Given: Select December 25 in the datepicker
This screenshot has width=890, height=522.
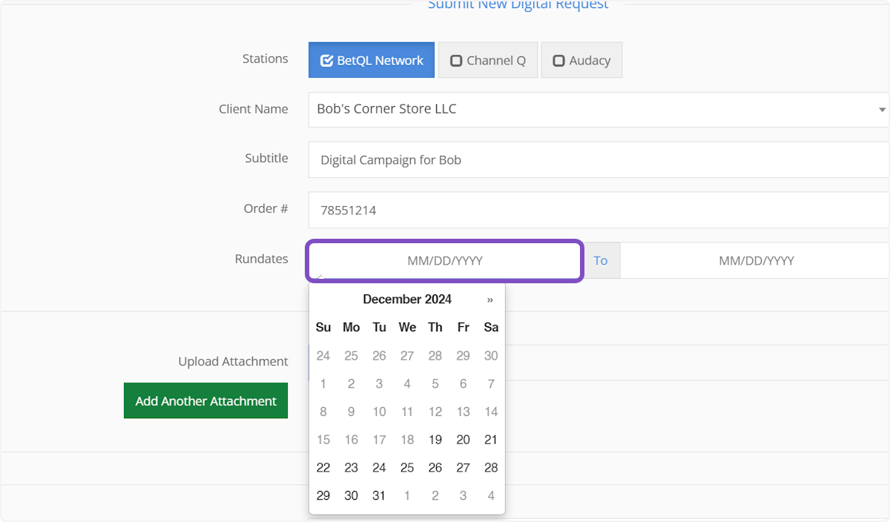Looking at the screenshot, I should (x=407, y=468).
